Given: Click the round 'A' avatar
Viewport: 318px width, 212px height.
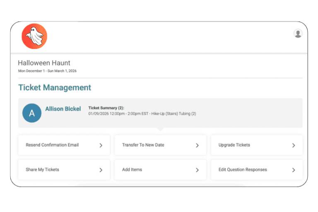Looking at the screenshot, I should click(x=32, y=113).
